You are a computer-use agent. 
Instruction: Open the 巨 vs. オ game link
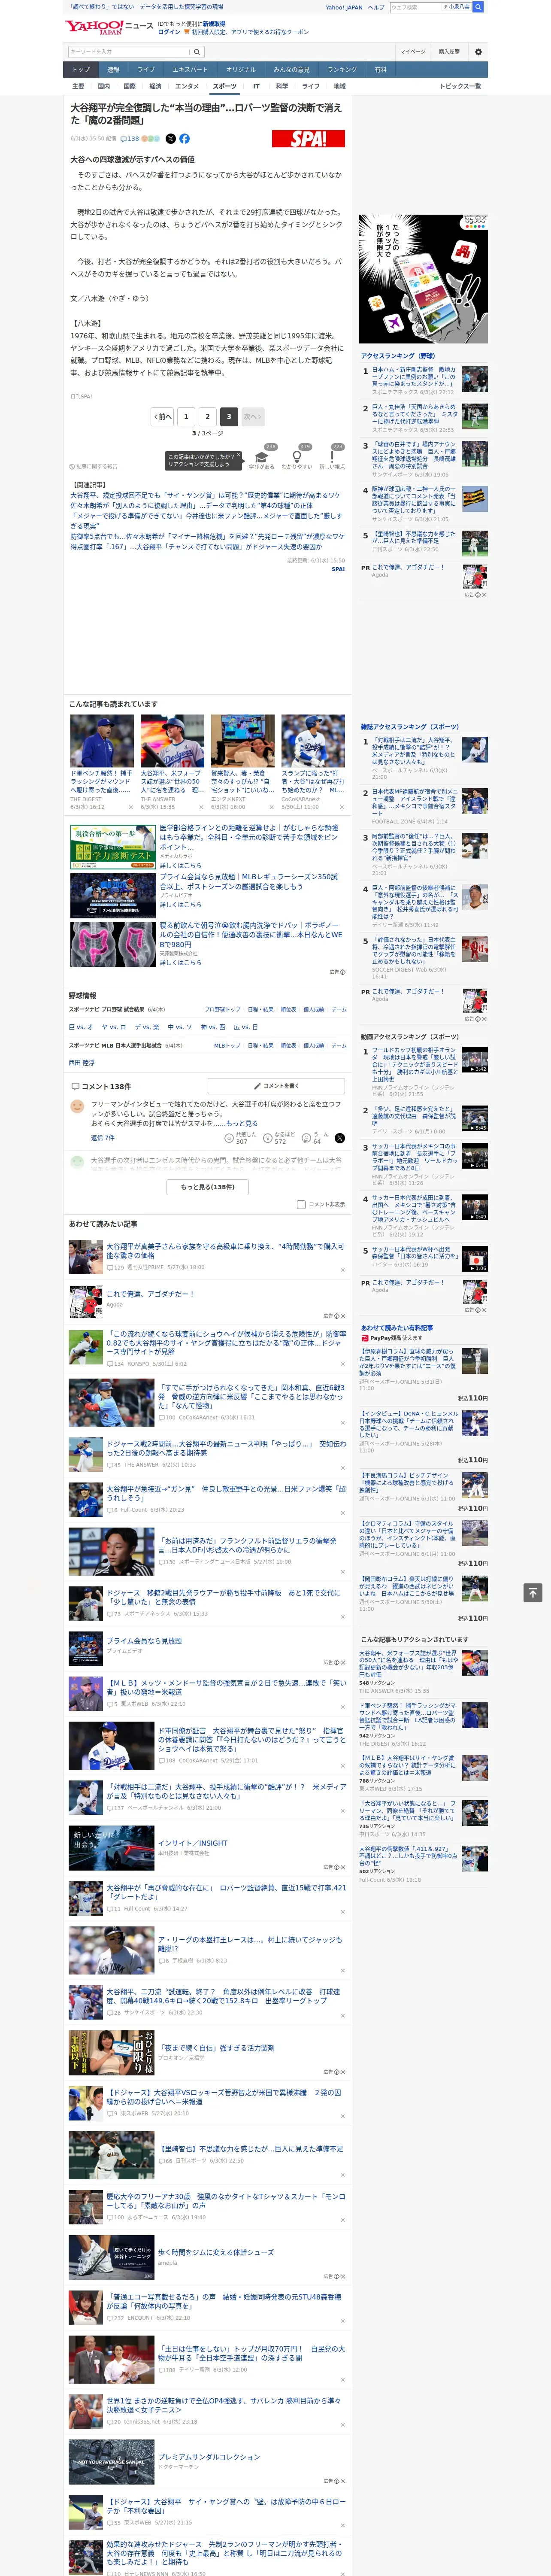[81, 1027]
